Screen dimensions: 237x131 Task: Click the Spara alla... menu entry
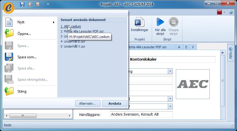click(30, 68)
